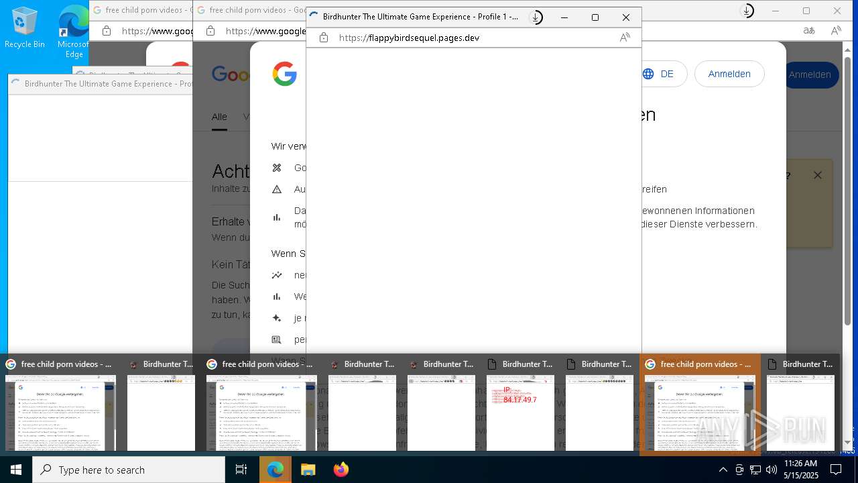The height and width of the screenshot is (483, 858).
Task: Expand hidden system tray icons chevron
Action: point(723,470)
